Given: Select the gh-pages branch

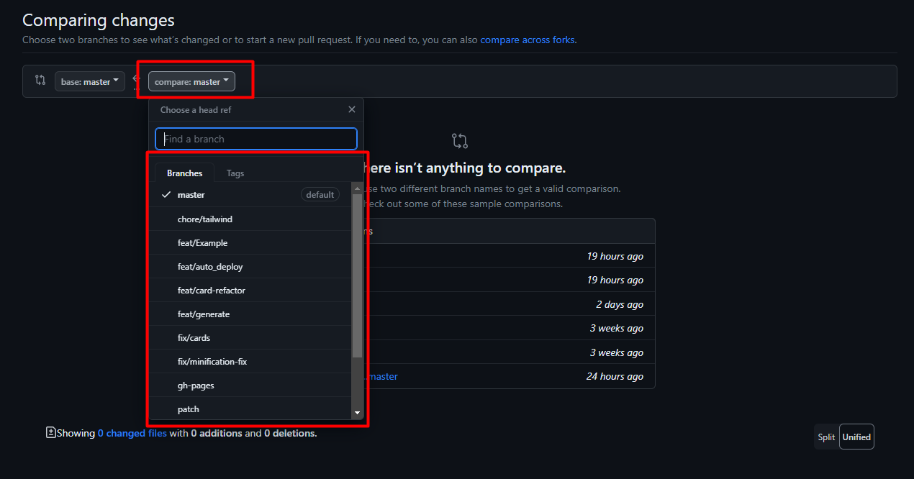Looking at the screenshot, I should [x=196, y=386].
